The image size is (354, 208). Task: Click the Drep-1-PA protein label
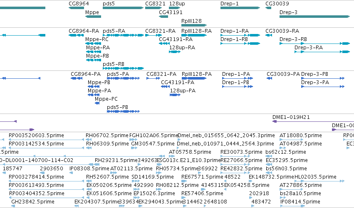(236, 74)
